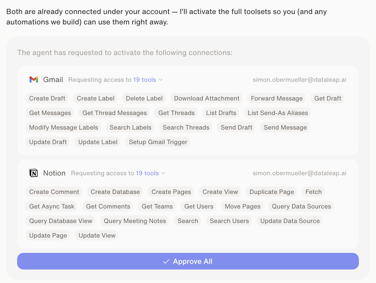376x283 pixels.
Task: Click the Search Labels chip
Action: pyautogui.click(x=130, y=127)
